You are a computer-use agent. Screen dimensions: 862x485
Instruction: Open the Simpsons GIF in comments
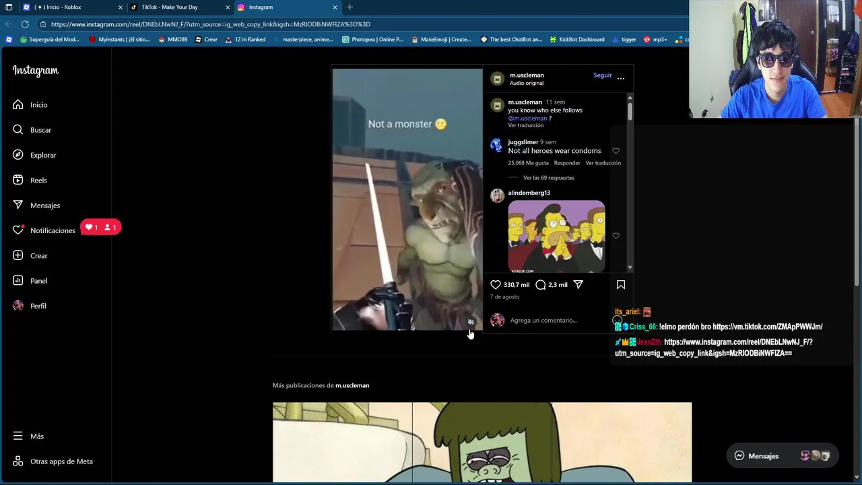coord(556,236)
